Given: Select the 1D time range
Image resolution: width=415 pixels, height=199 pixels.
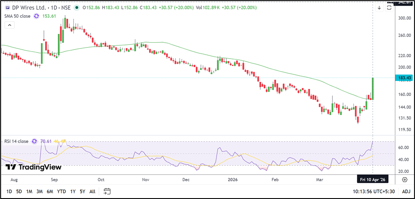Looking at the screenshot, I should [x=9, y=192].
